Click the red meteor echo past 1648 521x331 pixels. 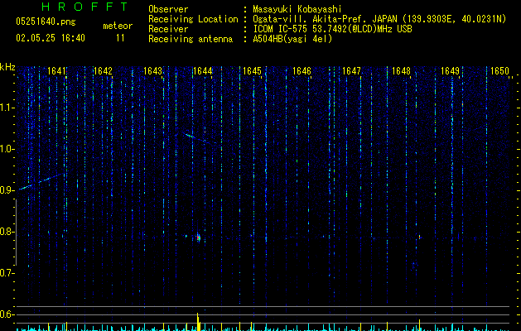(x=420, y=237)
